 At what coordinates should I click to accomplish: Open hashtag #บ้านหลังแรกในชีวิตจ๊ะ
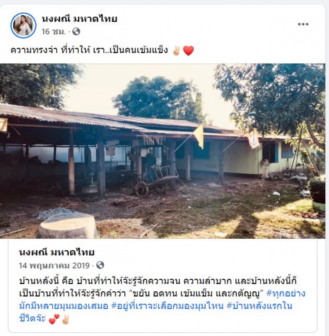(x=259, y=306)
